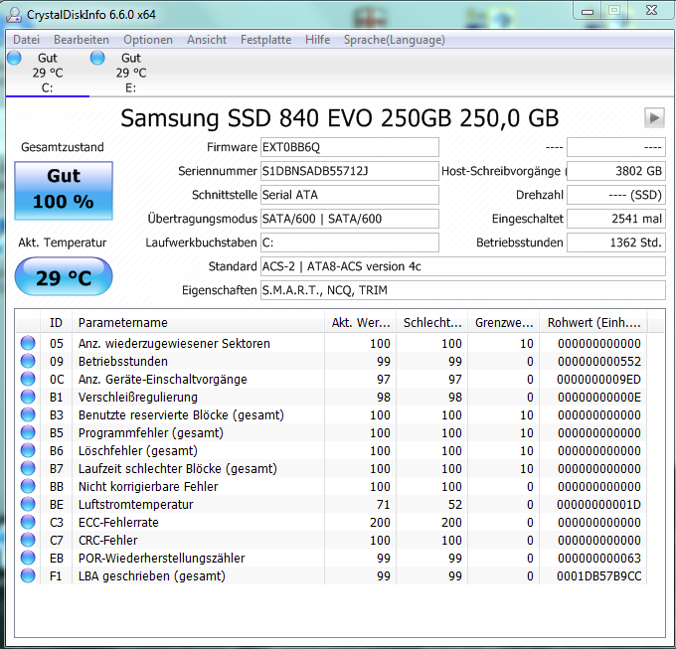676x649 pixels.
Task: Click status icon for LBA geschrieben row
Action: (x=28, y=575)
